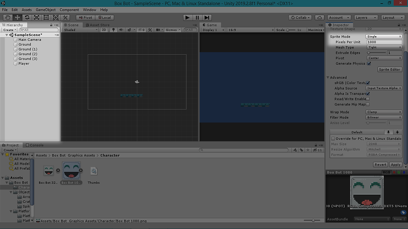Toggle sRGB Color Texture checkbox

tap(368, 83)
